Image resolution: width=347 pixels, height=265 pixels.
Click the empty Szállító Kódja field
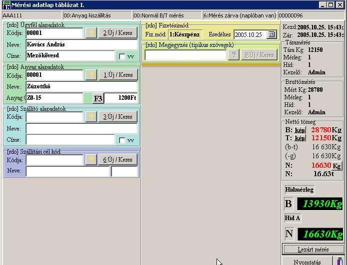54,117
